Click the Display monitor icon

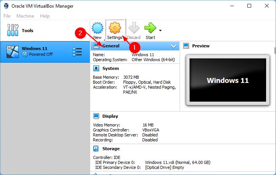(96, 116)
